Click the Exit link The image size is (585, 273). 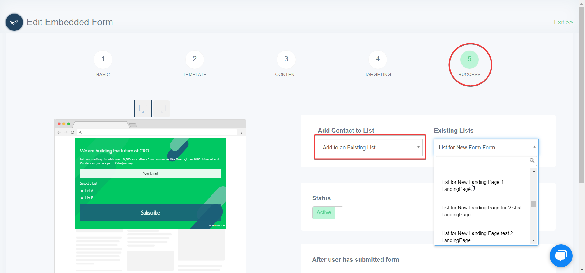click(563, 22)
